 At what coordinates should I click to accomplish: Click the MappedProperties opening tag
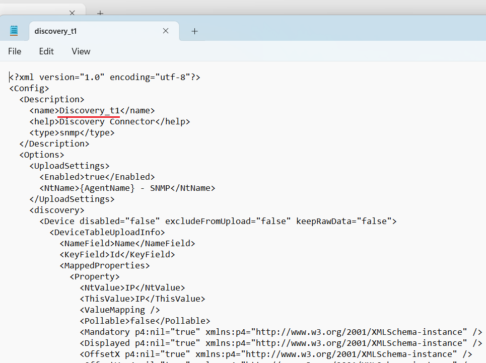pyautogui.click(x=104, y=266)
